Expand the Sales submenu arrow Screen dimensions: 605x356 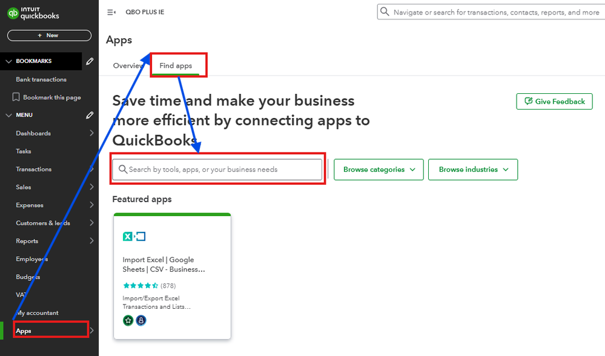91,187
